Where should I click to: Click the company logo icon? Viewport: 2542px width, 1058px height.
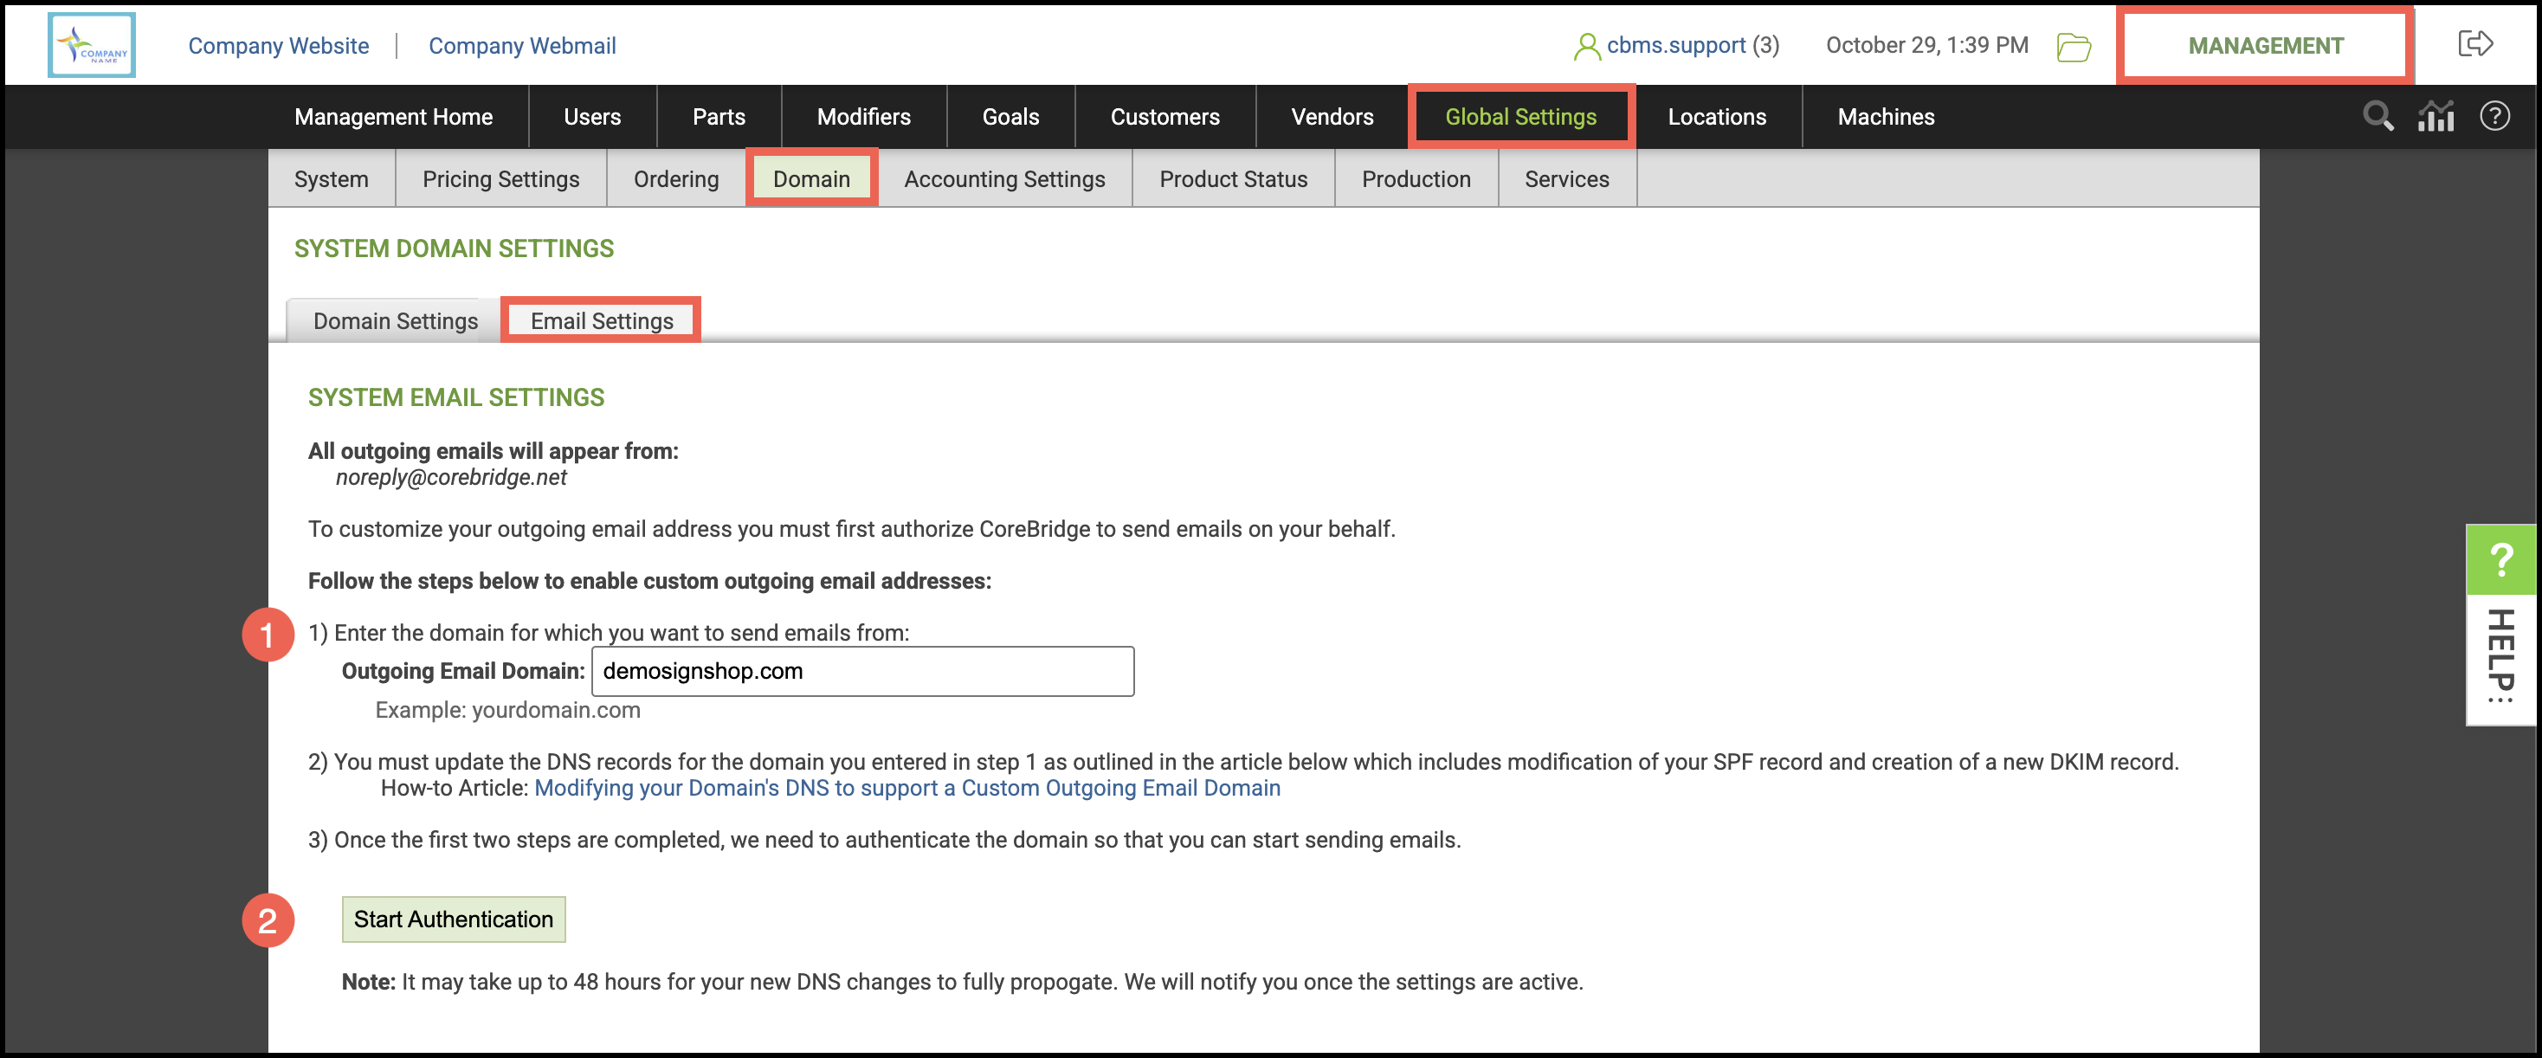click(91, 45)
